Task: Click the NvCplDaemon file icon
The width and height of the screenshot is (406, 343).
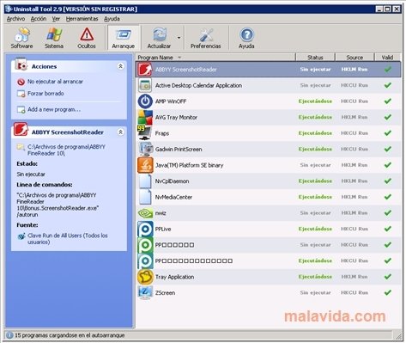Action: (x=145, y=181)
